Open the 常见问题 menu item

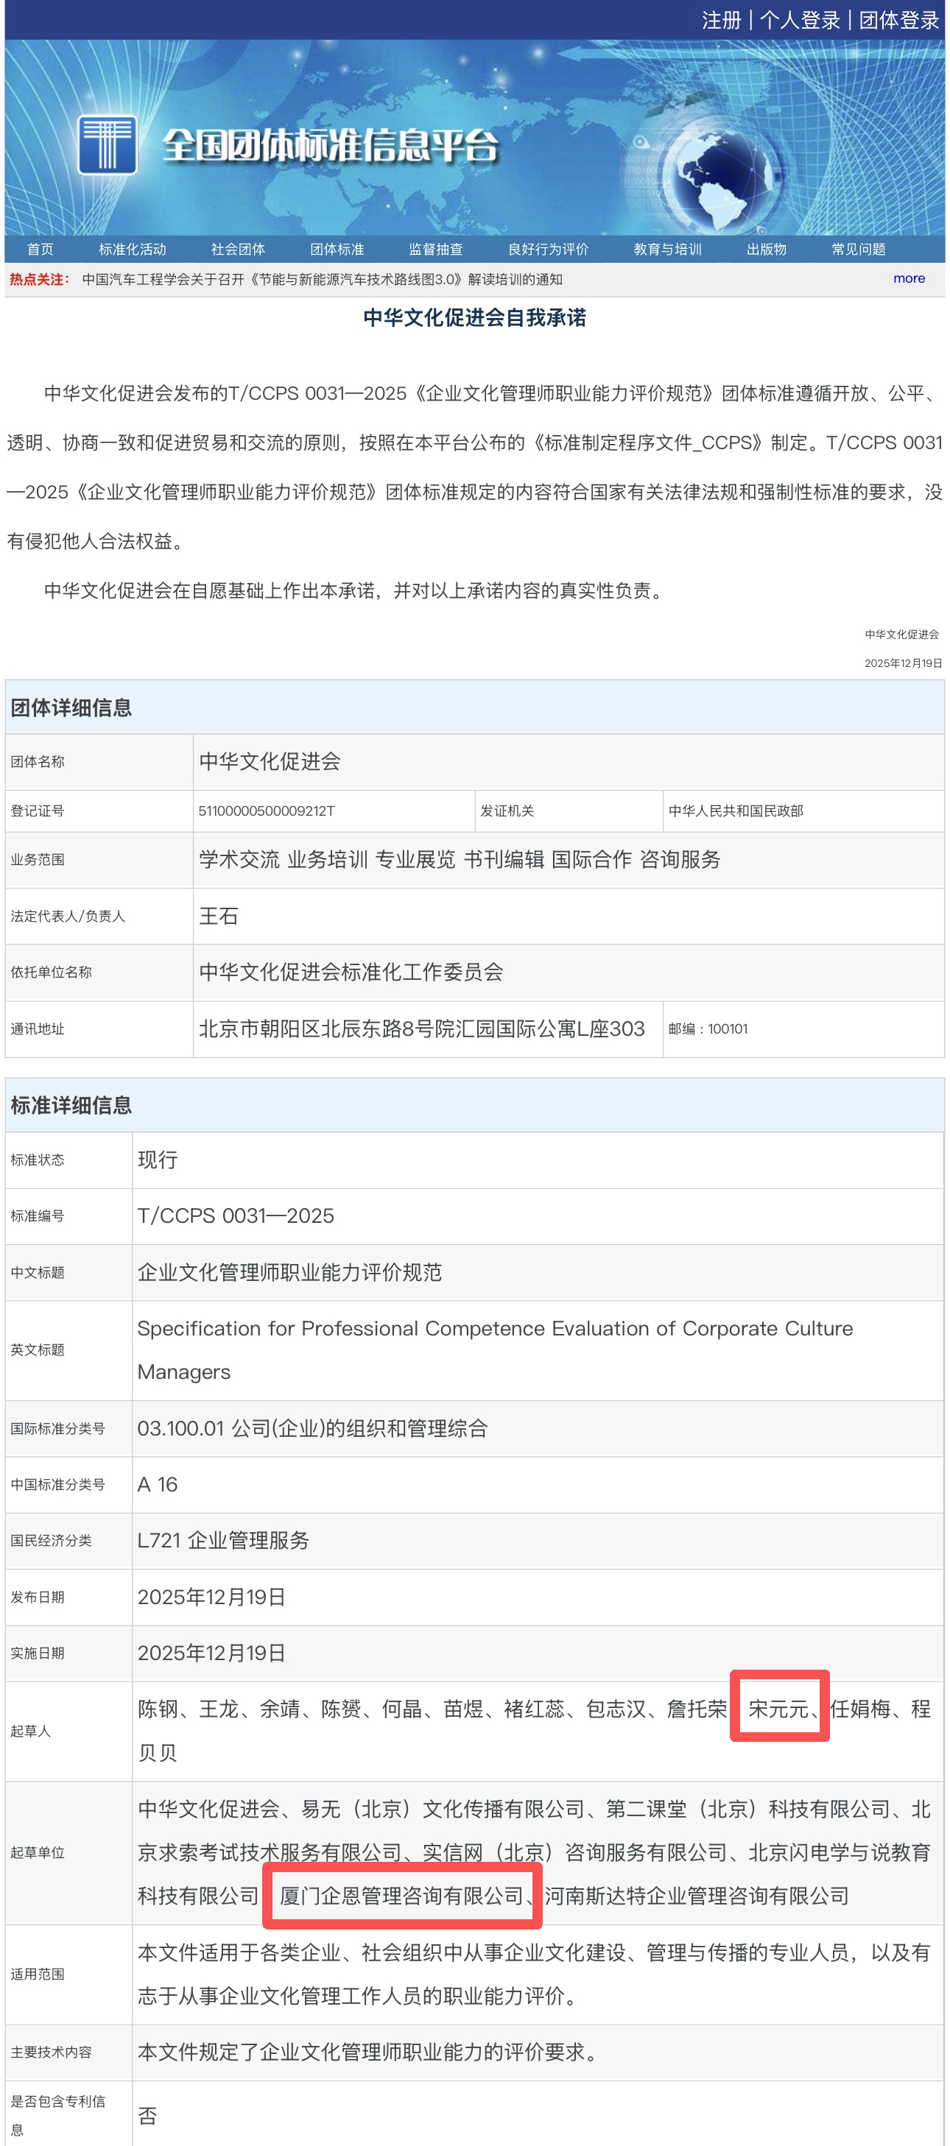[x=859, y=249]
